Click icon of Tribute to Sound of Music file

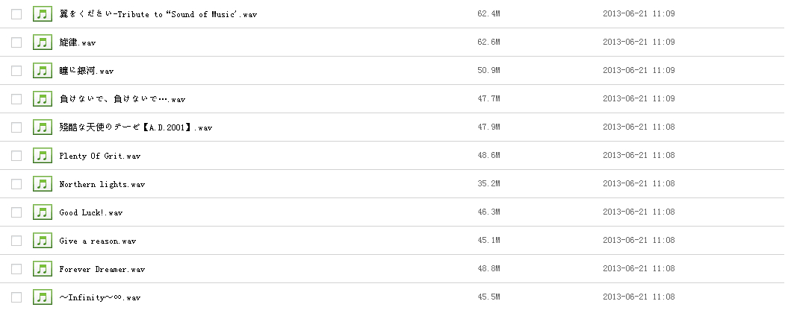point(42,14)
